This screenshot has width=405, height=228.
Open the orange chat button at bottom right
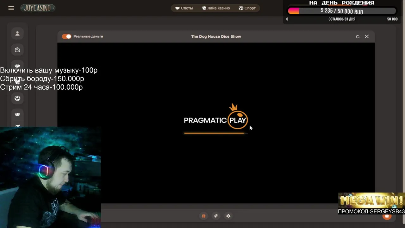click(387, 217)
